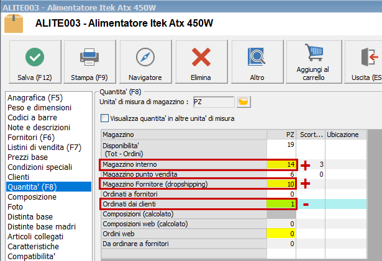Select Magazzino Fornitore (dropshipping) row label
This screenshot has width=382, height=261.
184,184
